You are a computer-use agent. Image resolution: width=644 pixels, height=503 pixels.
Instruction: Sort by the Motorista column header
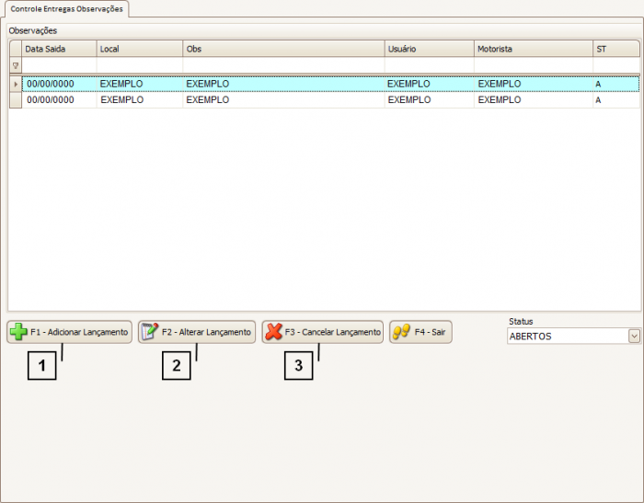coord(533,49)
